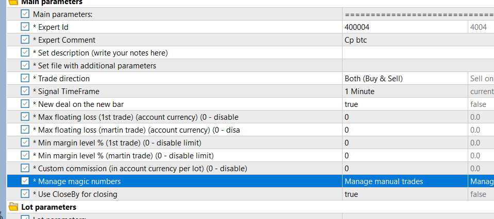Disable the Use CloseBy for closing checkbox
Image resolution: width=494 pixels, height=219 pixels.
point(25,194)
